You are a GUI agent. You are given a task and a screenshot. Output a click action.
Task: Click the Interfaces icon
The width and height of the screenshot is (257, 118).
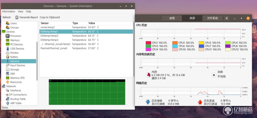[7, 90]
